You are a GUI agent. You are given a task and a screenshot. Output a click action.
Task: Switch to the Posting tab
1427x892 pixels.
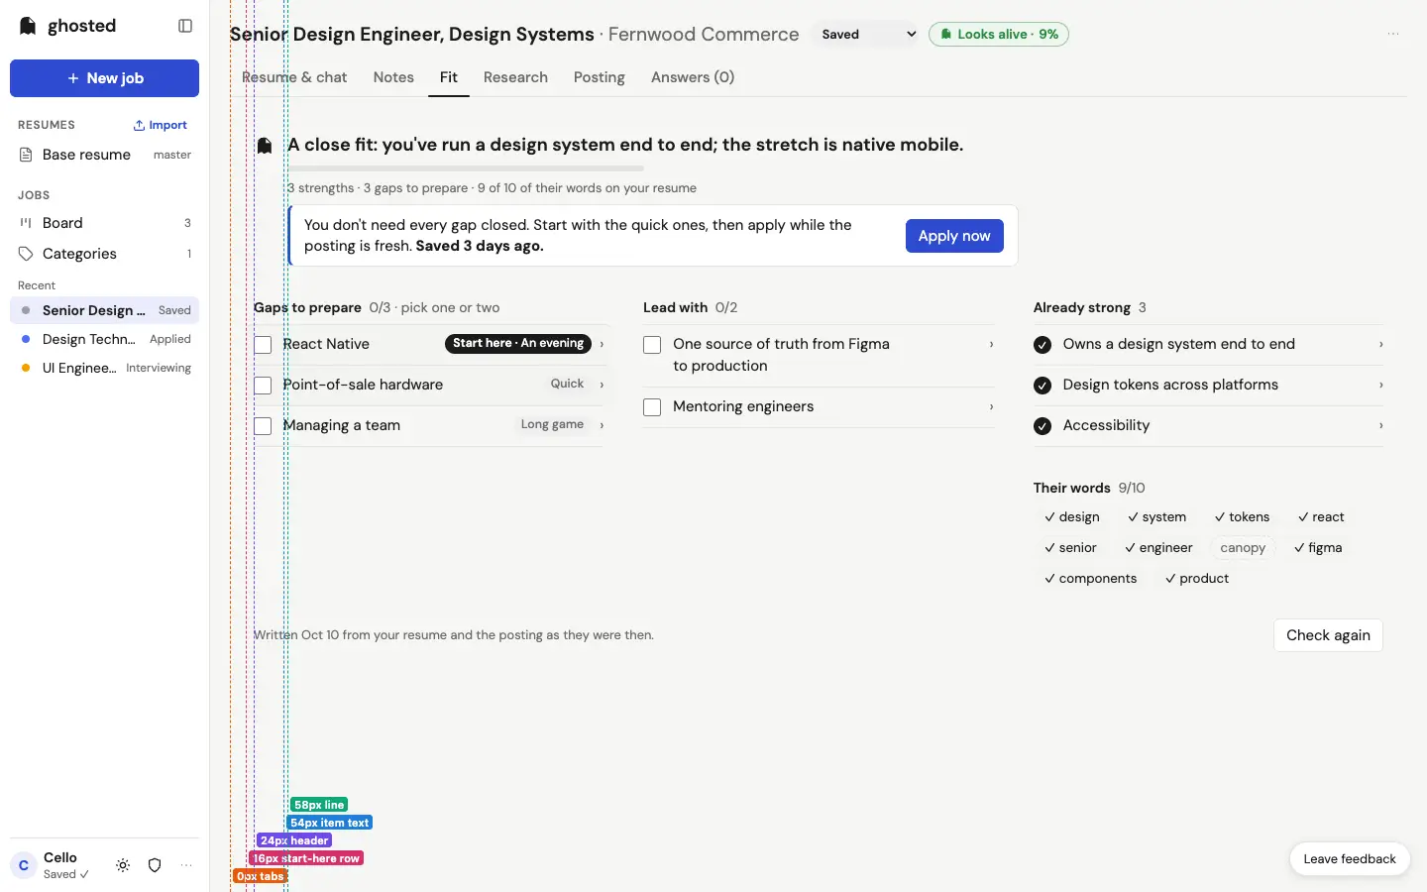600,77
